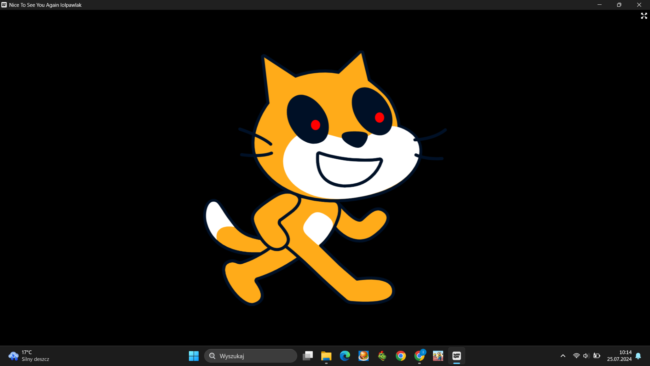Click the battery status icon
The width and height of the screenshot is (650, 366).
tap(597, 356)
